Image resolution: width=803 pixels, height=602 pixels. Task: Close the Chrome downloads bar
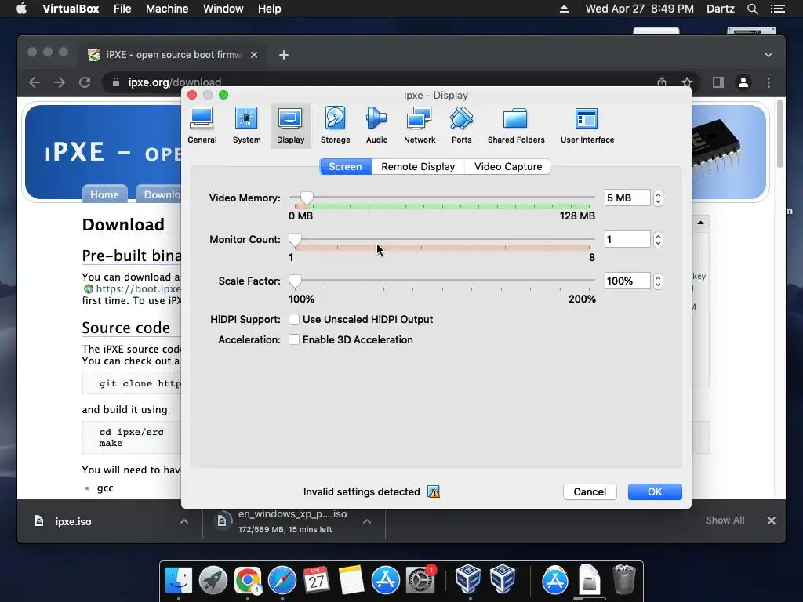(772, 520)
